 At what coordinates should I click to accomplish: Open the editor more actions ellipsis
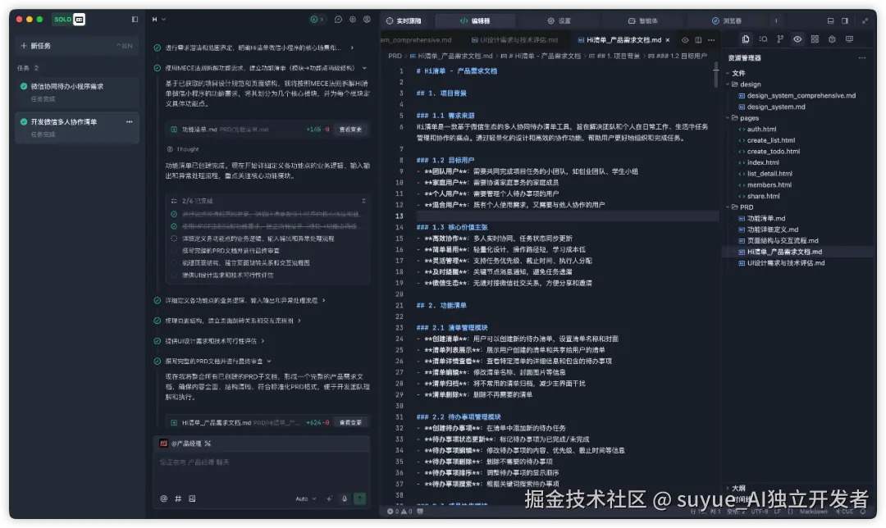pos(711,40)
